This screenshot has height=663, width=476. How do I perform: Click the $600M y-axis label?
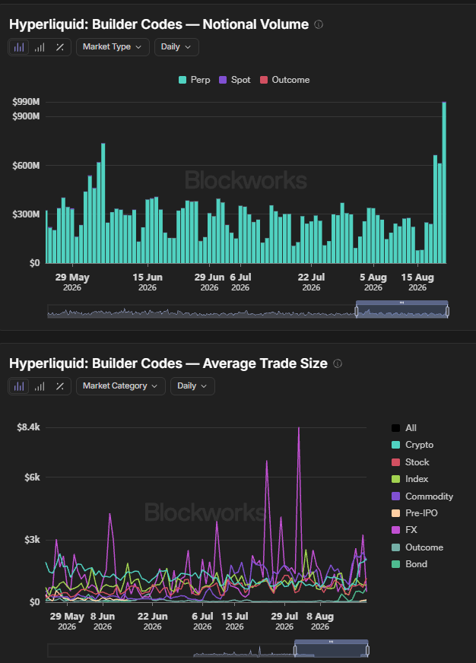tap(26, 165)
